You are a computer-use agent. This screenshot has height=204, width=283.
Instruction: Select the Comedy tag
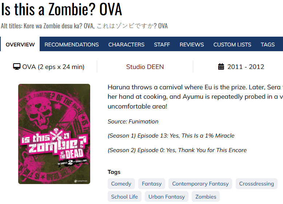121,184
